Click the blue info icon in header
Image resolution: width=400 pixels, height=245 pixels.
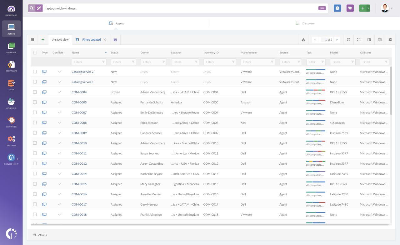pyautogui.click(x=337, y=8)
